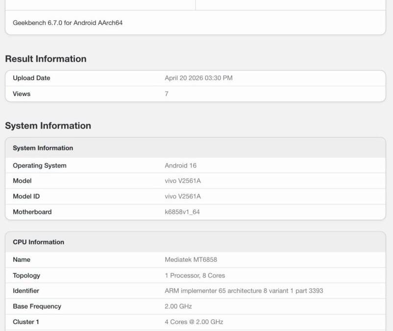393x331 pixels.
Task: Select the Mediatek MT6858 CPU name
Action: coord(191,260)
